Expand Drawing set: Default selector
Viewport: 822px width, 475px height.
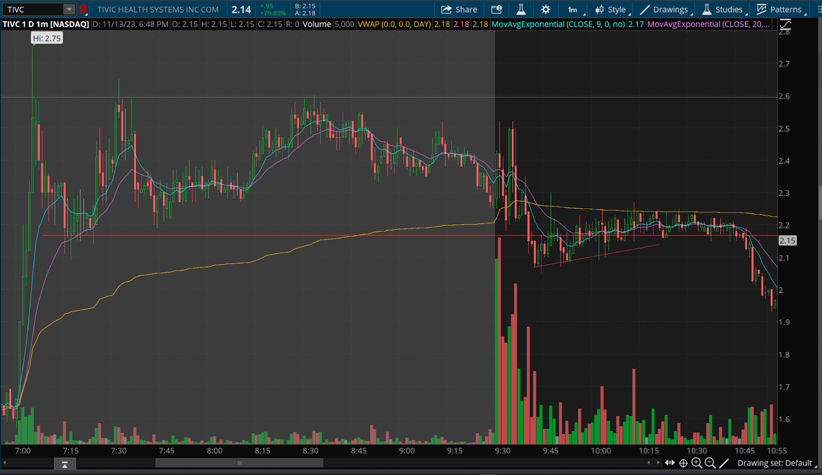[776, 463]
